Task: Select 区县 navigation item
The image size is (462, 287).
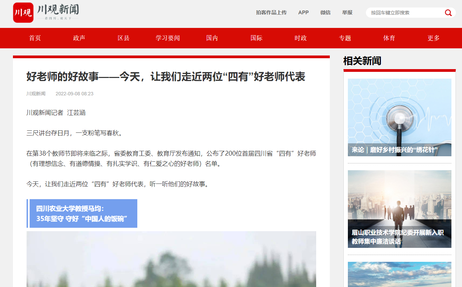Action: click(x=123, y=38)
